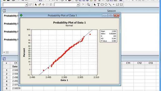
Task: Choose the Text (T) annotation tool
Action: pyautogui.click(x=98, y=5)
